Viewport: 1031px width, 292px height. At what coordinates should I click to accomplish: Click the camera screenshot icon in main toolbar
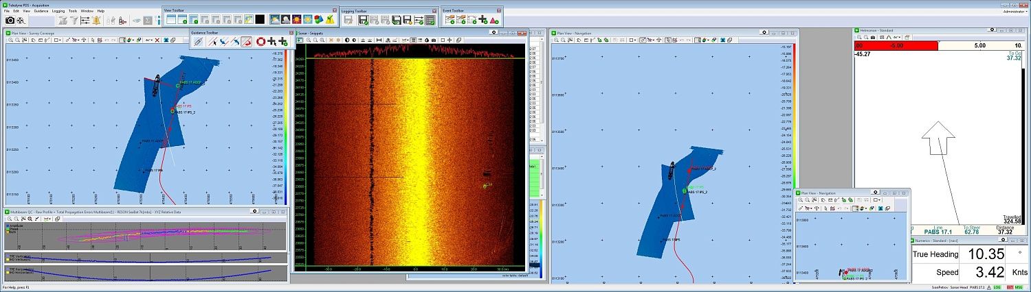coord(10,21)
